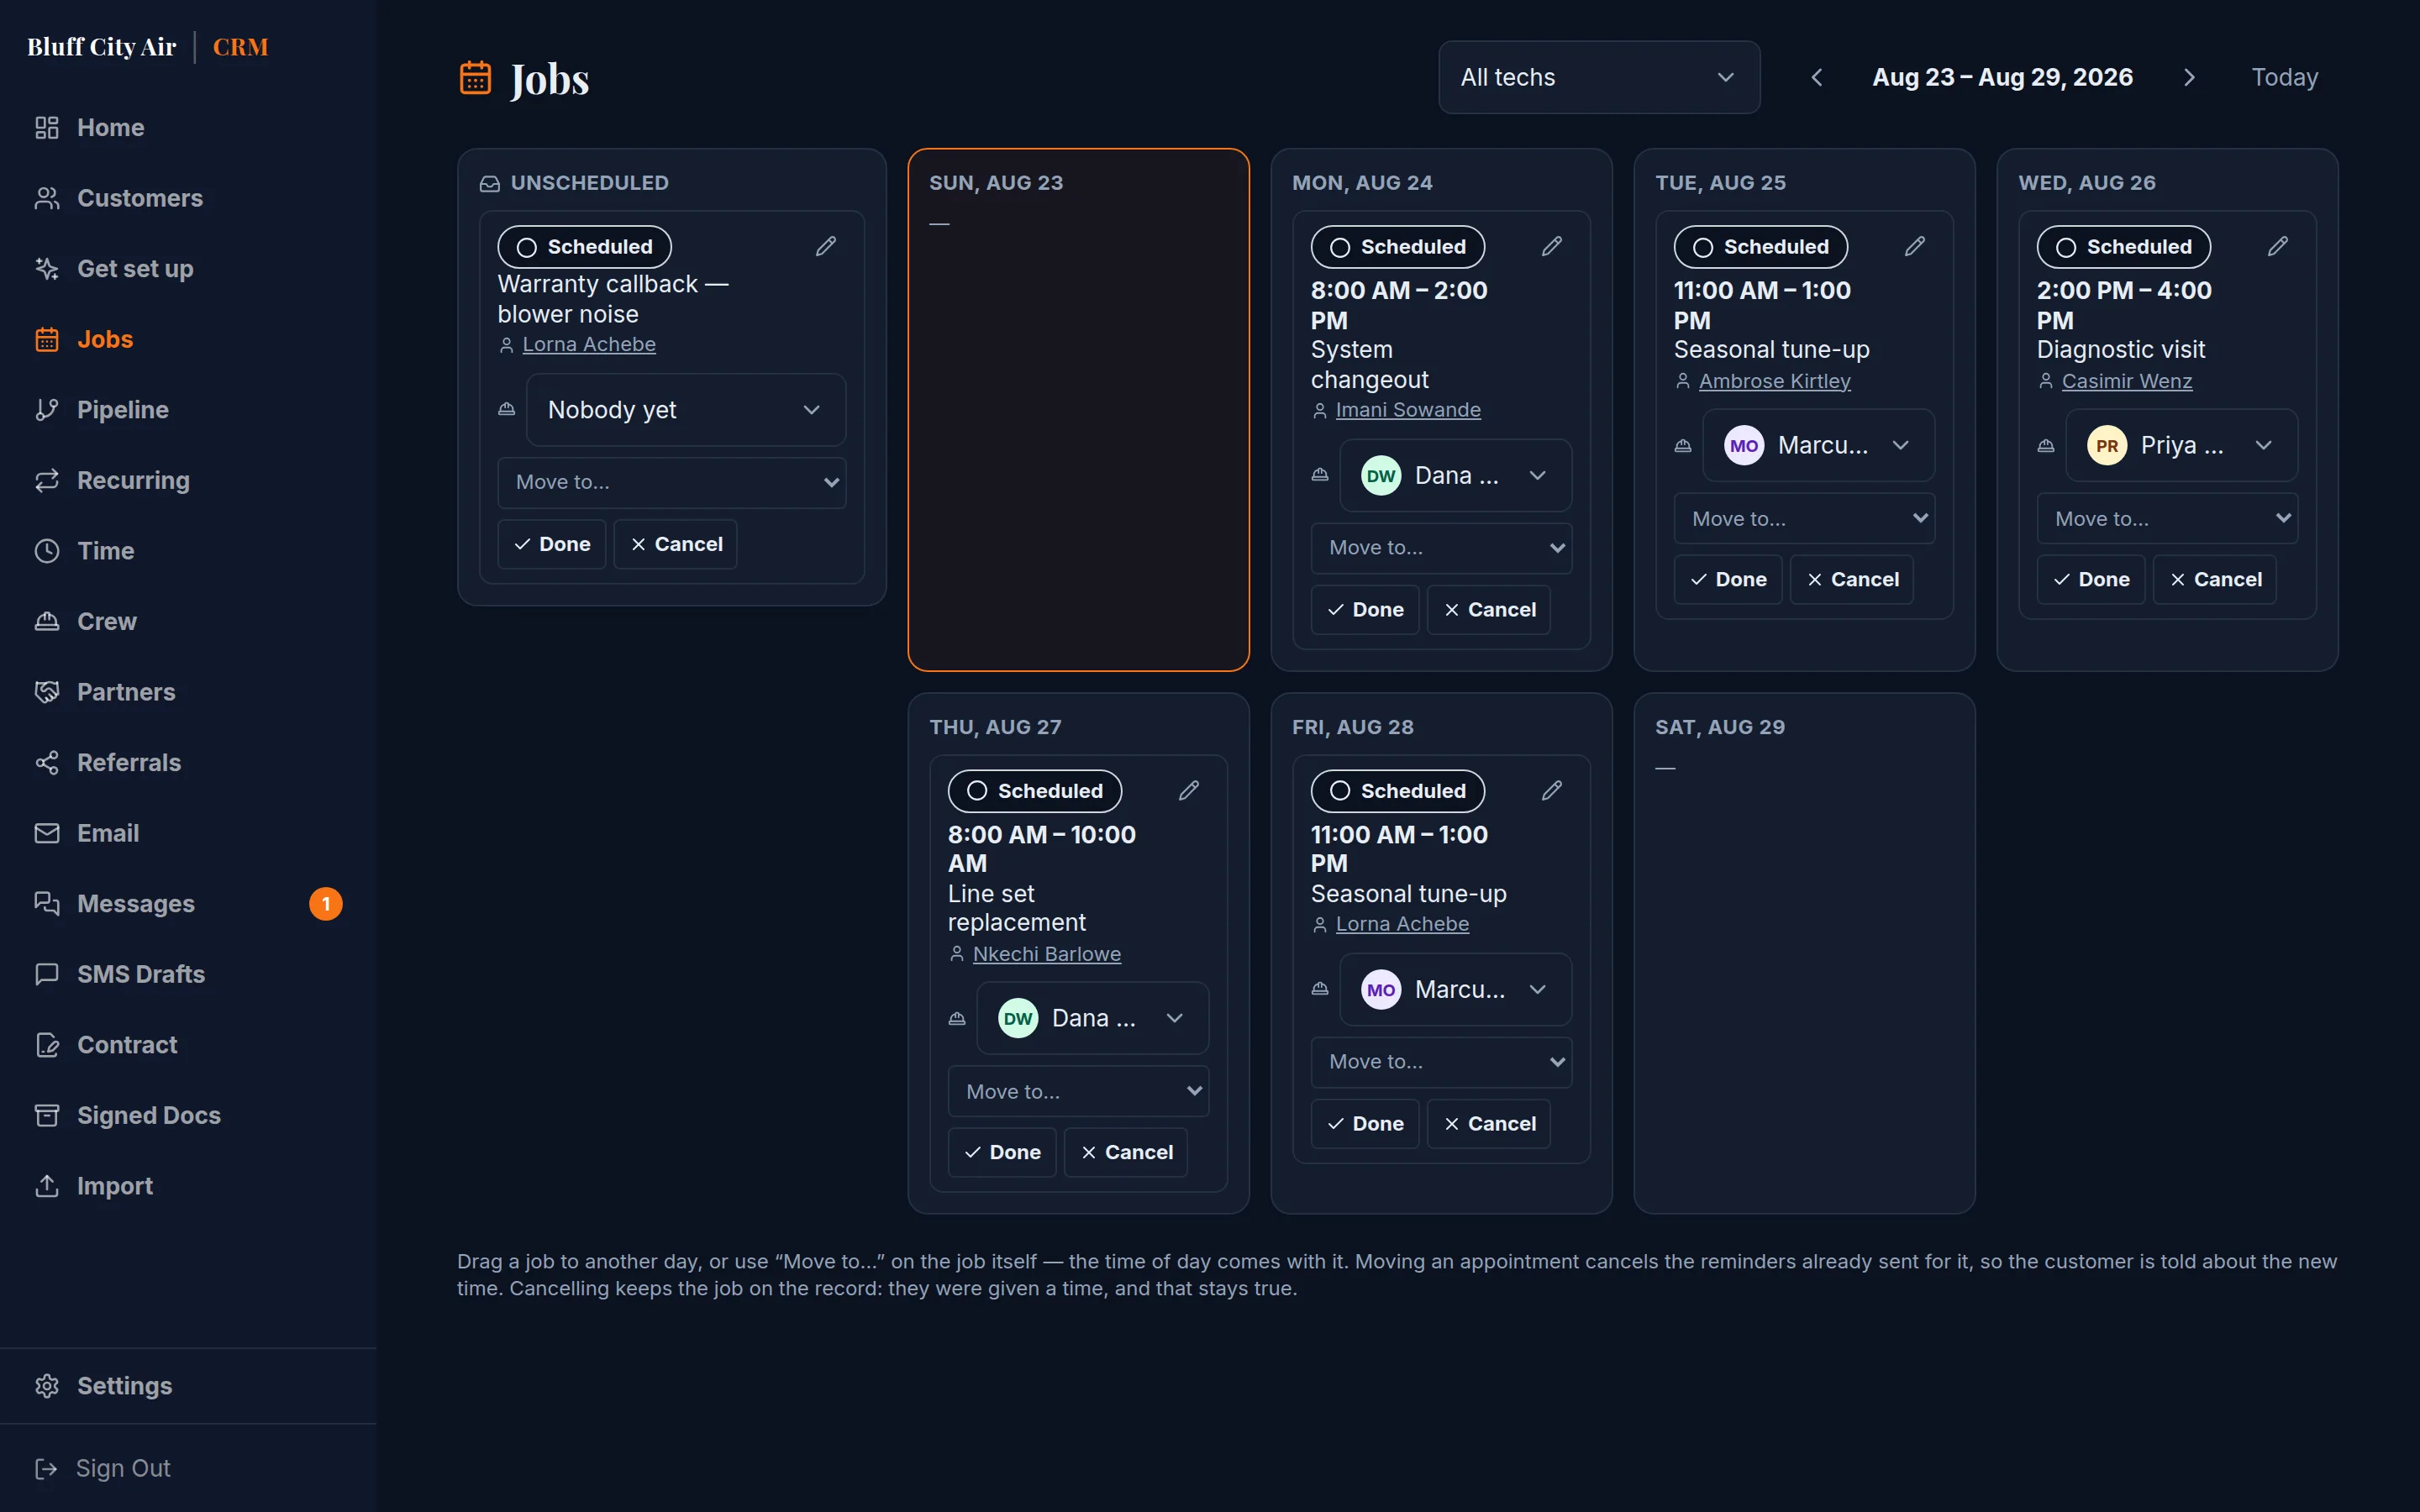Viewport: 2420px width, 1512px height.
Task: Change Dana tech on Line set replacement
Action: coord(1092,1018)
